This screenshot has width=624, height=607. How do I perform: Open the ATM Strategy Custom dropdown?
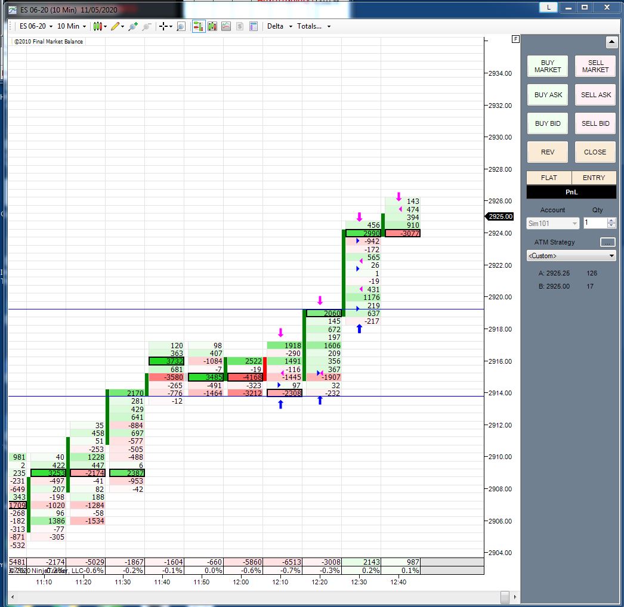click(571, 256)
